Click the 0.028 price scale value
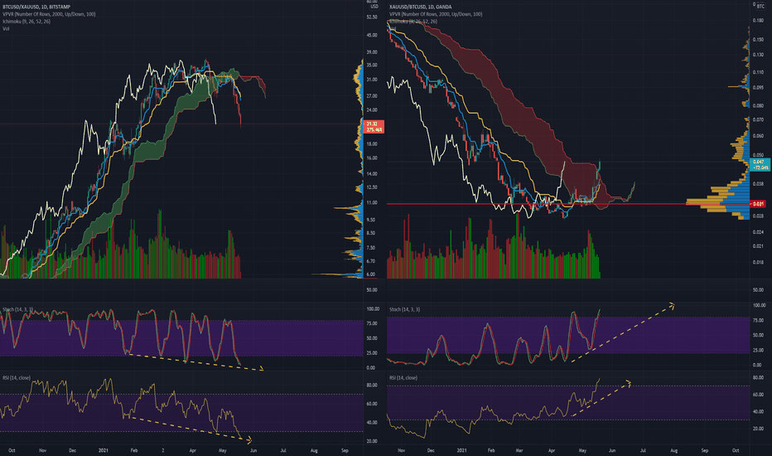 758,216
